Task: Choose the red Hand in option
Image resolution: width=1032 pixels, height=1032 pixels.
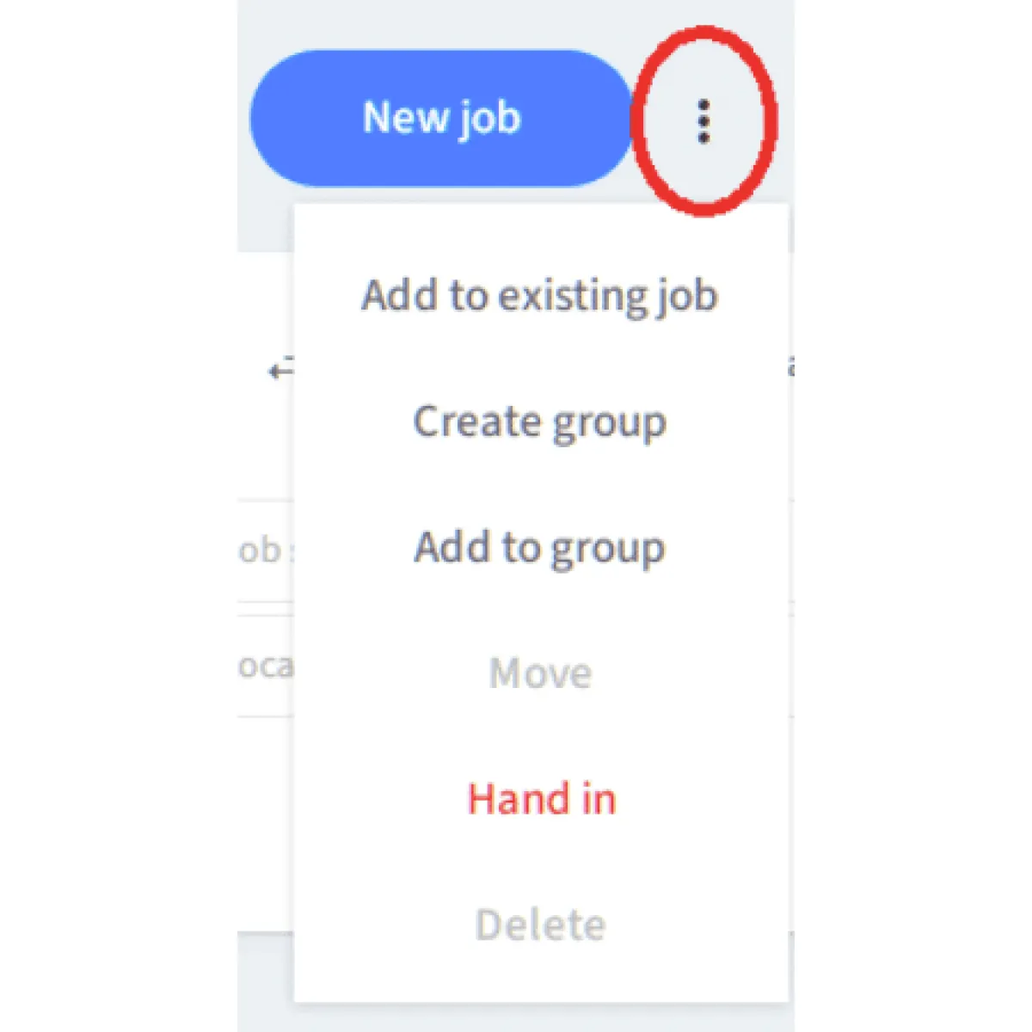Action: tap(540, 799)
